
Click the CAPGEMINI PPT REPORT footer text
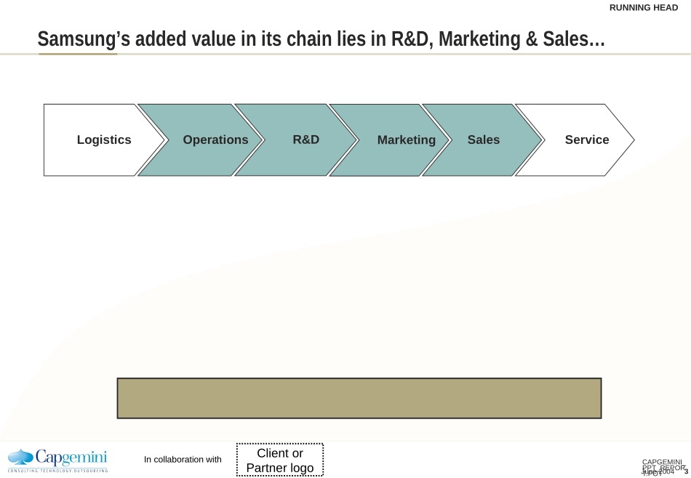click(663, 467)
